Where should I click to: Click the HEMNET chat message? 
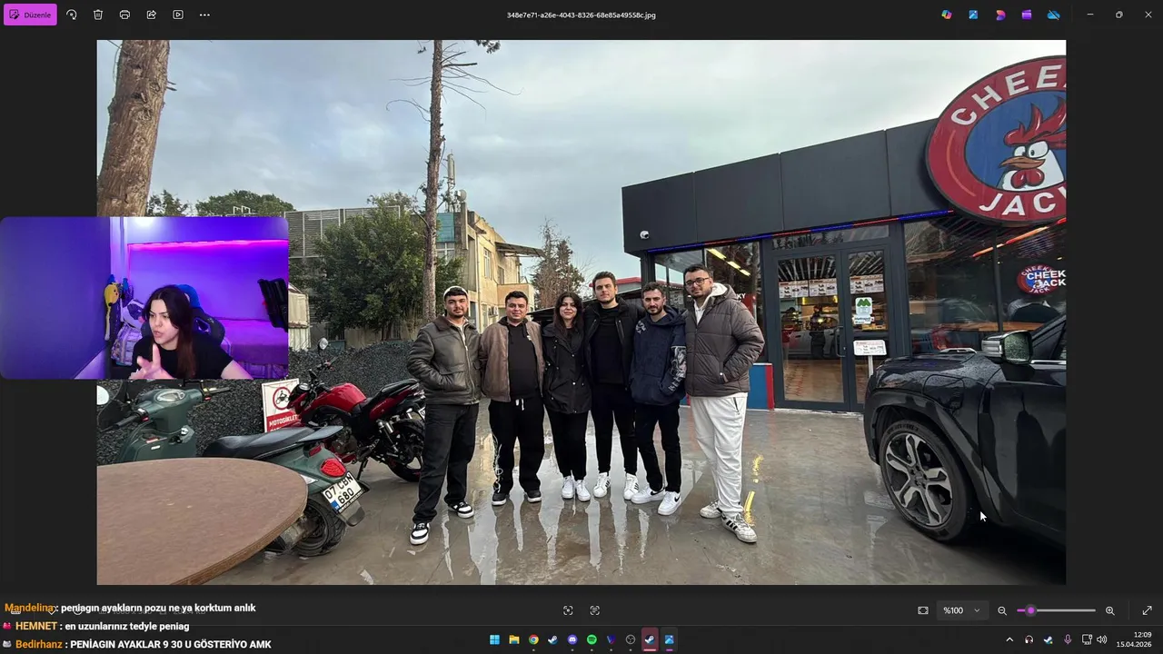pyautogui.click(x=96, y=626)
